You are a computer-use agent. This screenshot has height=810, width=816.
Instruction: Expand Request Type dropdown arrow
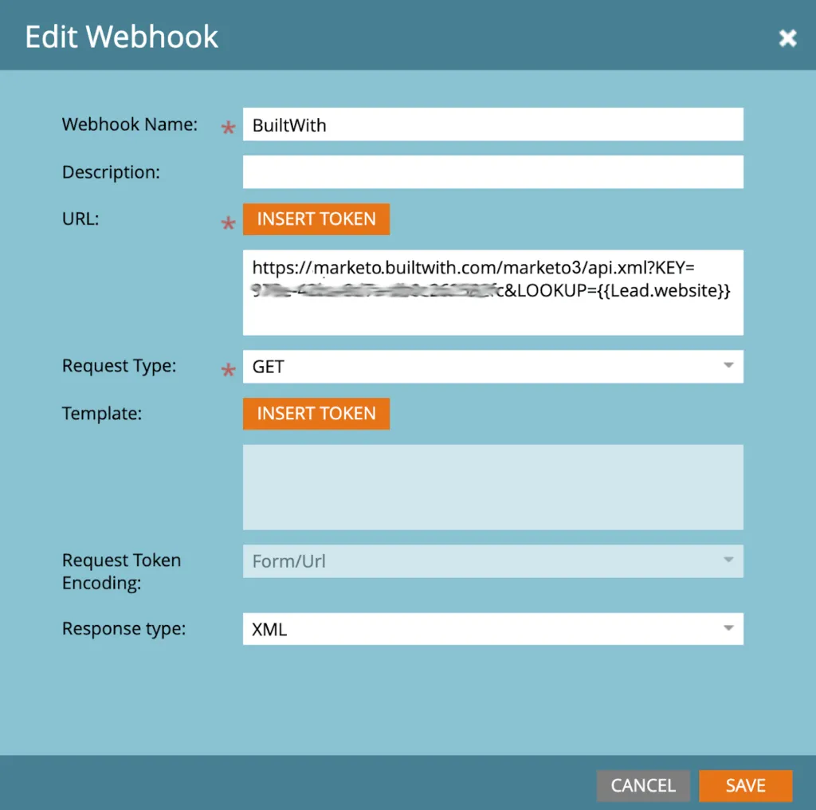[728, 365]
